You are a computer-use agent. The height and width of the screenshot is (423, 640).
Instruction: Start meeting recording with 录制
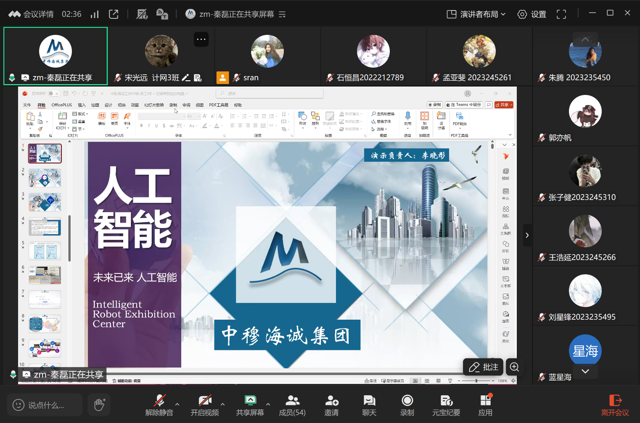pyautogui.click(x=407, y=405)
